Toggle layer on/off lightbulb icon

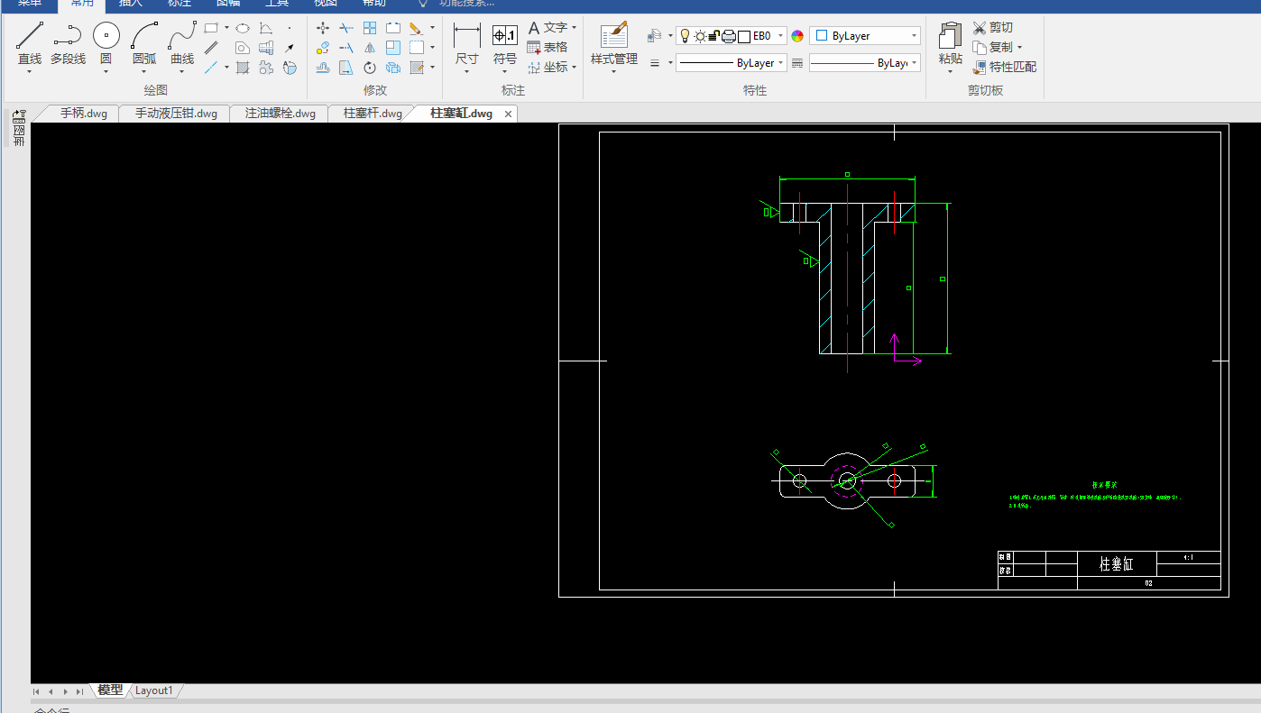[685, 36]
